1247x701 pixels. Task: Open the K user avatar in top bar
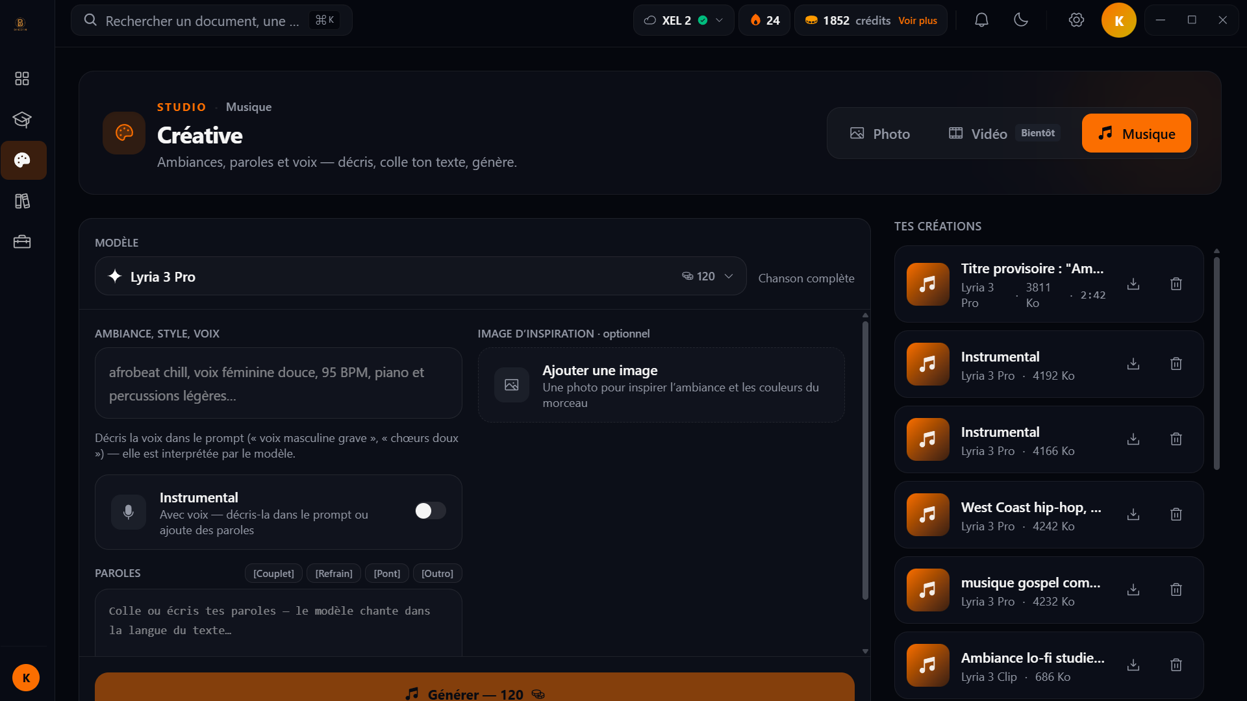1118,20
